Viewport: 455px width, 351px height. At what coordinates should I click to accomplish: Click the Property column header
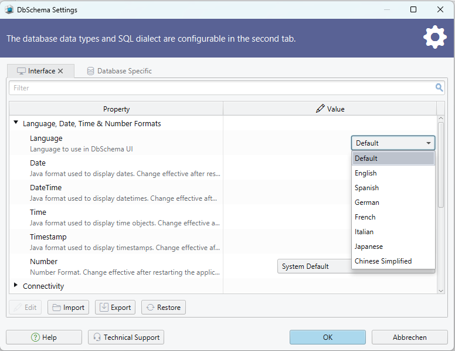pyautogui.click(x=116, y=109)
